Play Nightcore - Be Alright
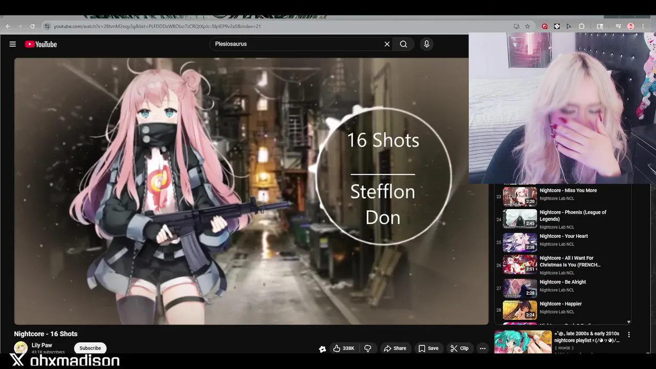Image resolution: width=656 pixels, height=369 pixels. 563,282
